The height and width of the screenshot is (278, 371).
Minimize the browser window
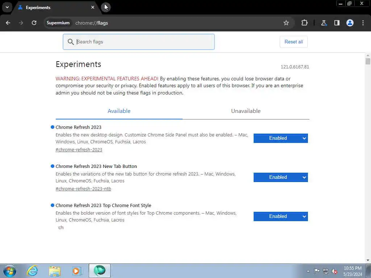(341, 4)
